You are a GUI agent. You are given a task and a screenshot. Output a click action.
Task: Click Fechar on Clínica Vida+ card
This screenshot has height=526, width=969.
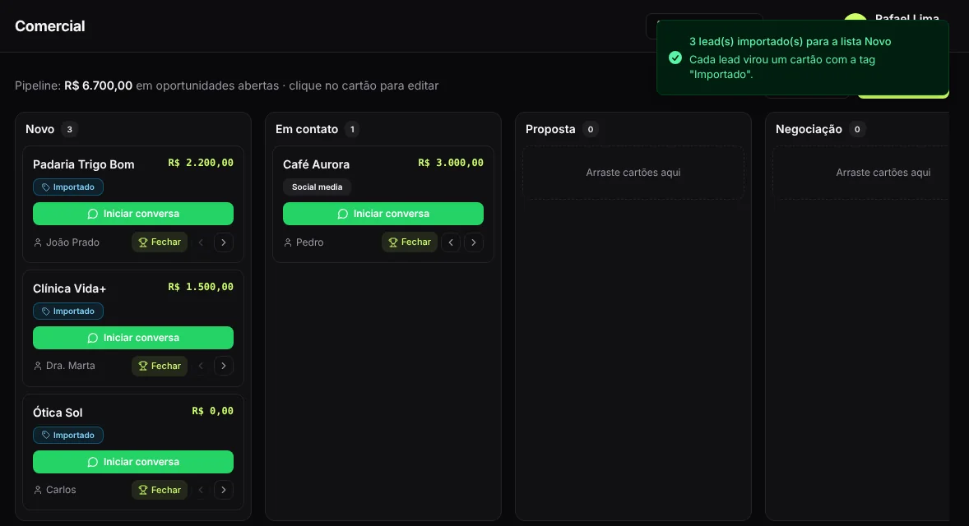click(x=160, y=366)
